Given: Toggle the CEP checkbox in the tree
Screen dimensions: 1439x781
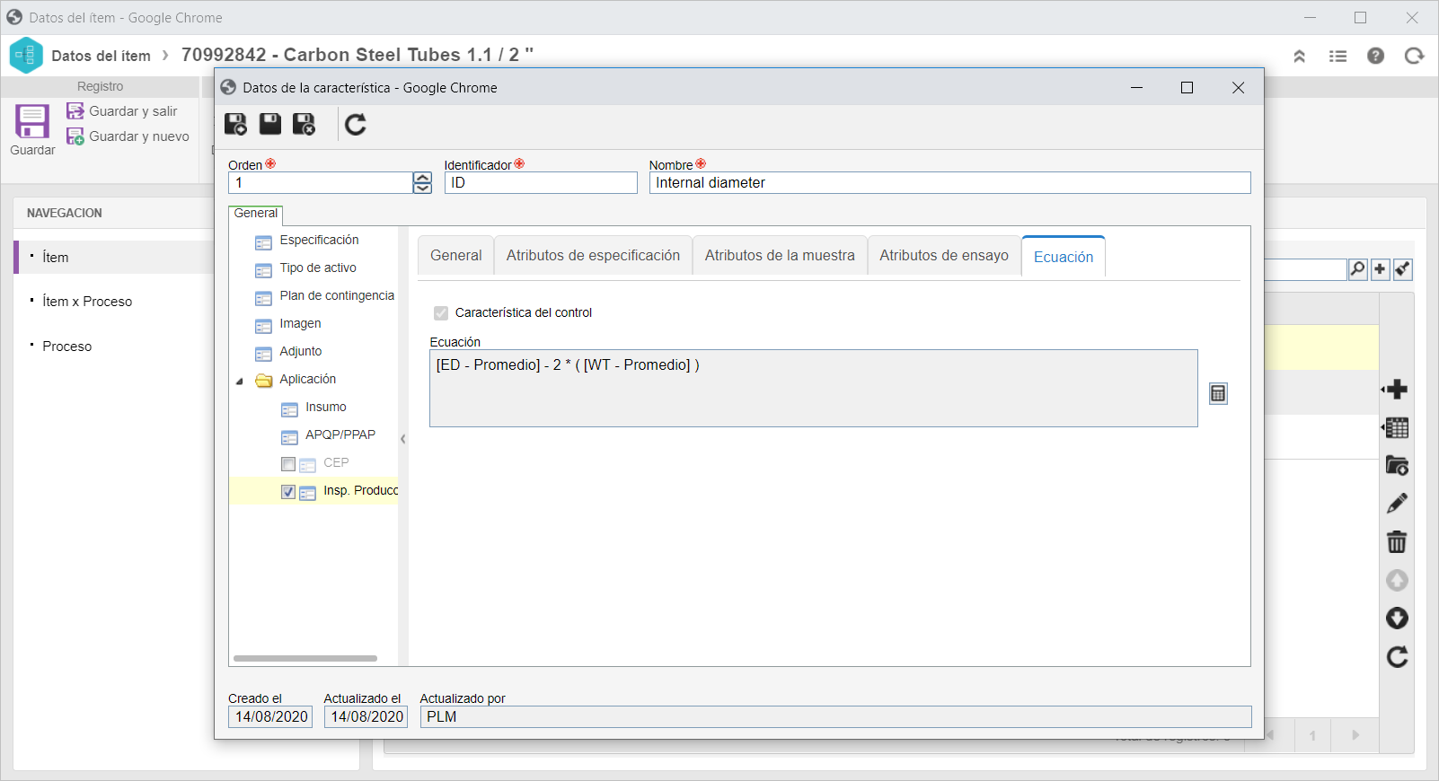Looking at the screenshot, I should [288, 464].
